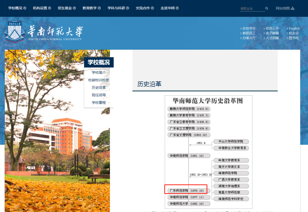
Task: Open the 教育教学 menu
Action: [x=90, y=8]
